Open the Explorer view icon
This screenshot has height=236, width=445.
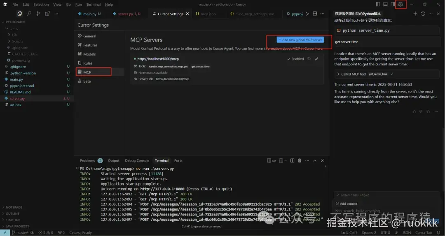tap(20, 13)
